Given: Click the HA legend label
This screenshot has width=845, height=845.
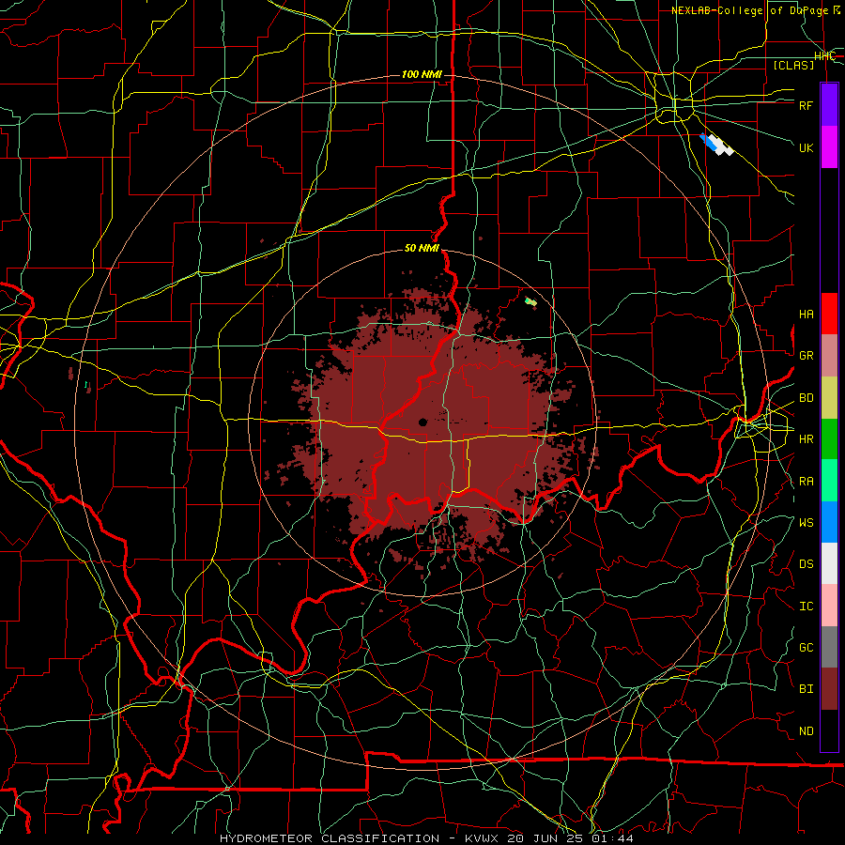Looking at the screenshot, I should click(x=806, y=315).
